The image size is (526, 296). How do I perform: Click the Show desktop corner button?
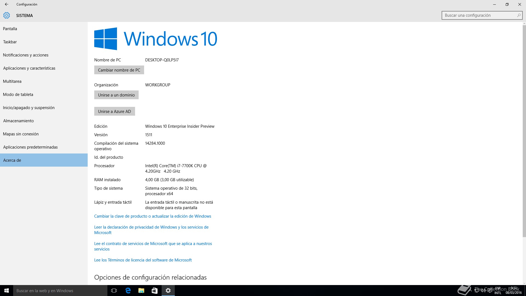(x=525, y=291)
